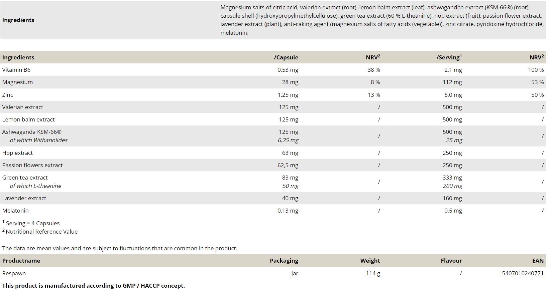Click the italic Withanolides sub-label
This screenshot has height=294, width=548.
38,140
